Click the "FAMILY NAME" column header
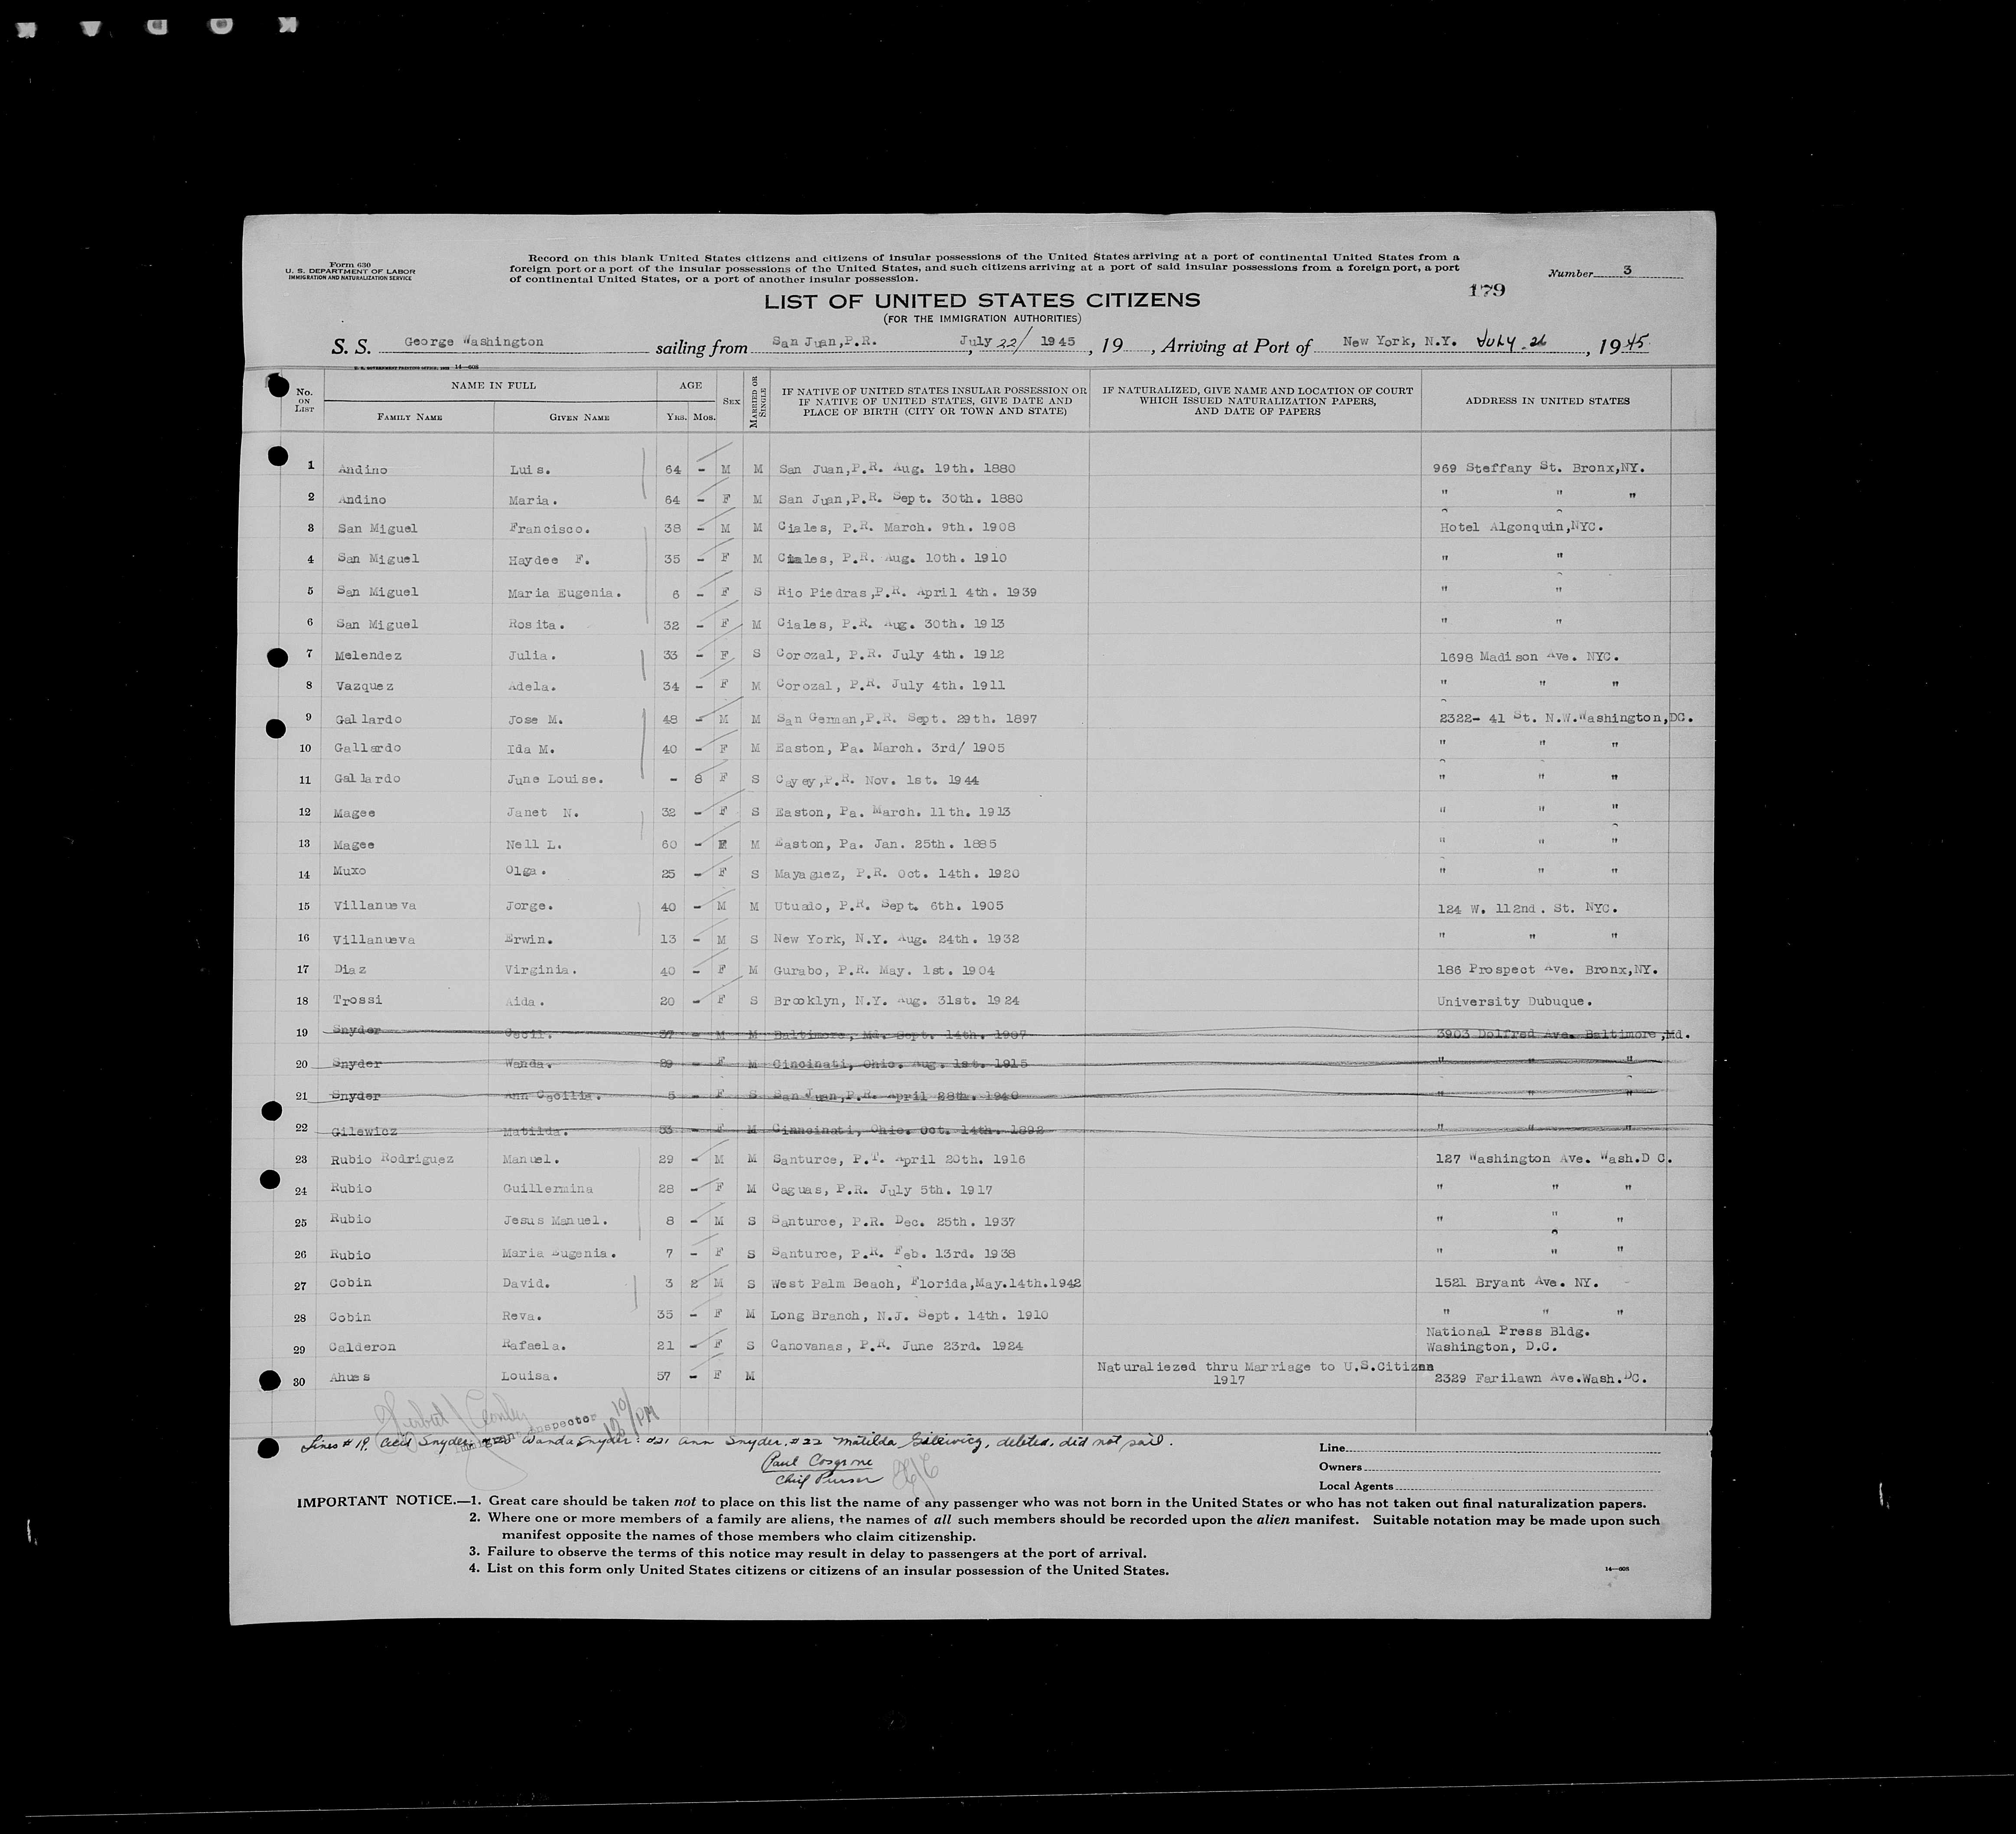The image size is (2016, 1834). [410, 417]
